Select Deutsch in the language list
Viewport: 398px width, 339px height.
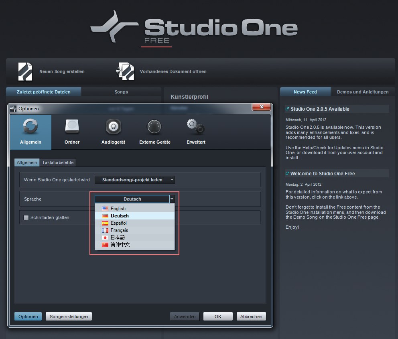[x=134, y=216]
